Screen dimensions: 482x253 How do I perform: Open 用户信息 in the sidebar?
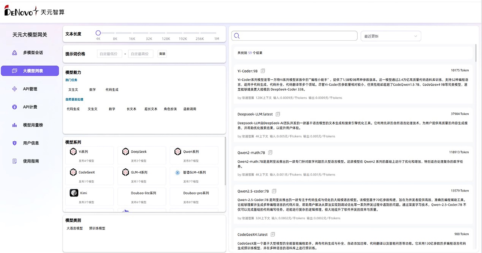tap(14, 143)
